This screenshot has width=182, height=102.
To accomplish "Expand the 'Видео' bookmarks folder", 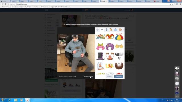I will coord(30,7).
